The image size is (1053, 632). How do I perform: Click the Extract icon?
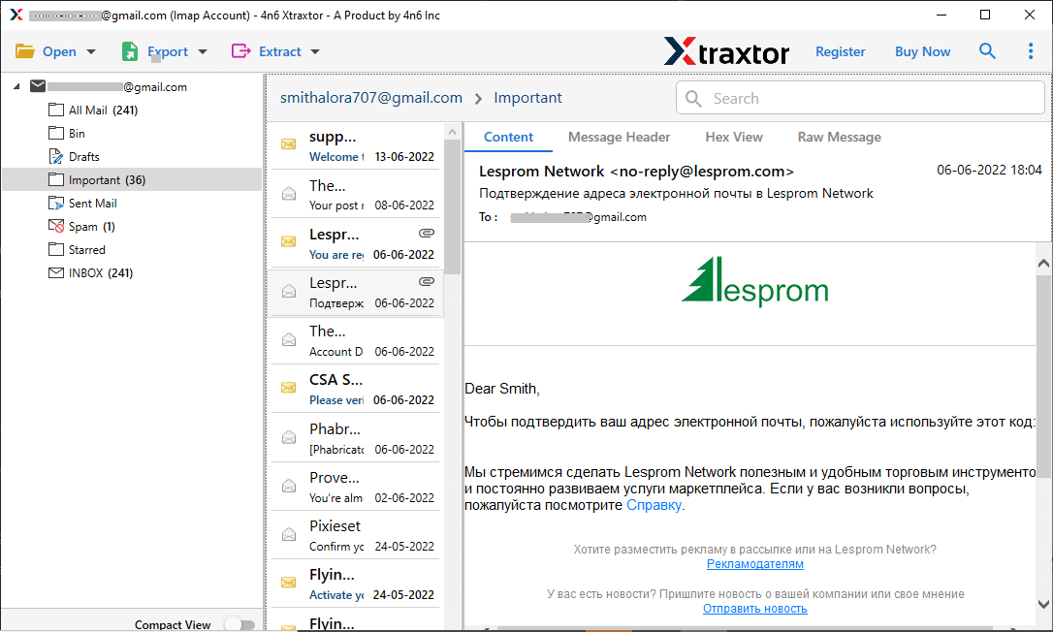[x=242, y=50]
